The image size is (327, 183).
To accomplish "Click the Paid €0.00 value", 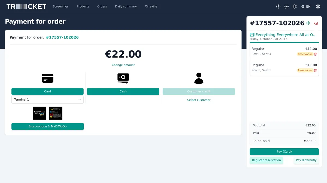I will (x=311, y=133).
